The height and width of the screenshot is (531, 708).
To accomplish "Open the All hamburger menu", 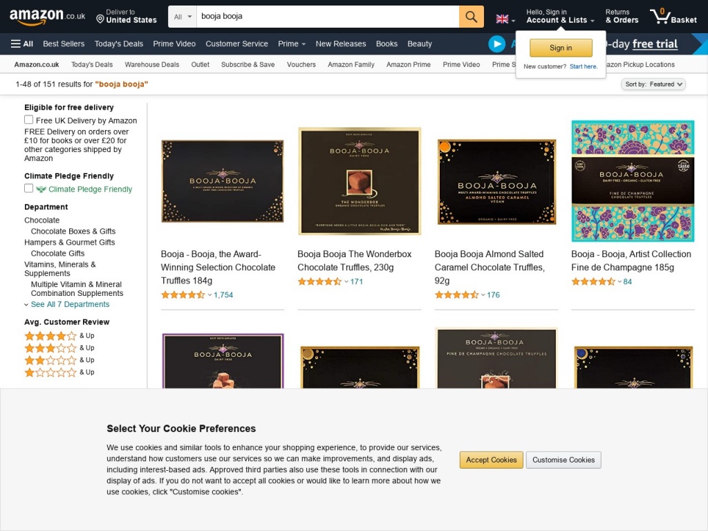I will point(22,44).
